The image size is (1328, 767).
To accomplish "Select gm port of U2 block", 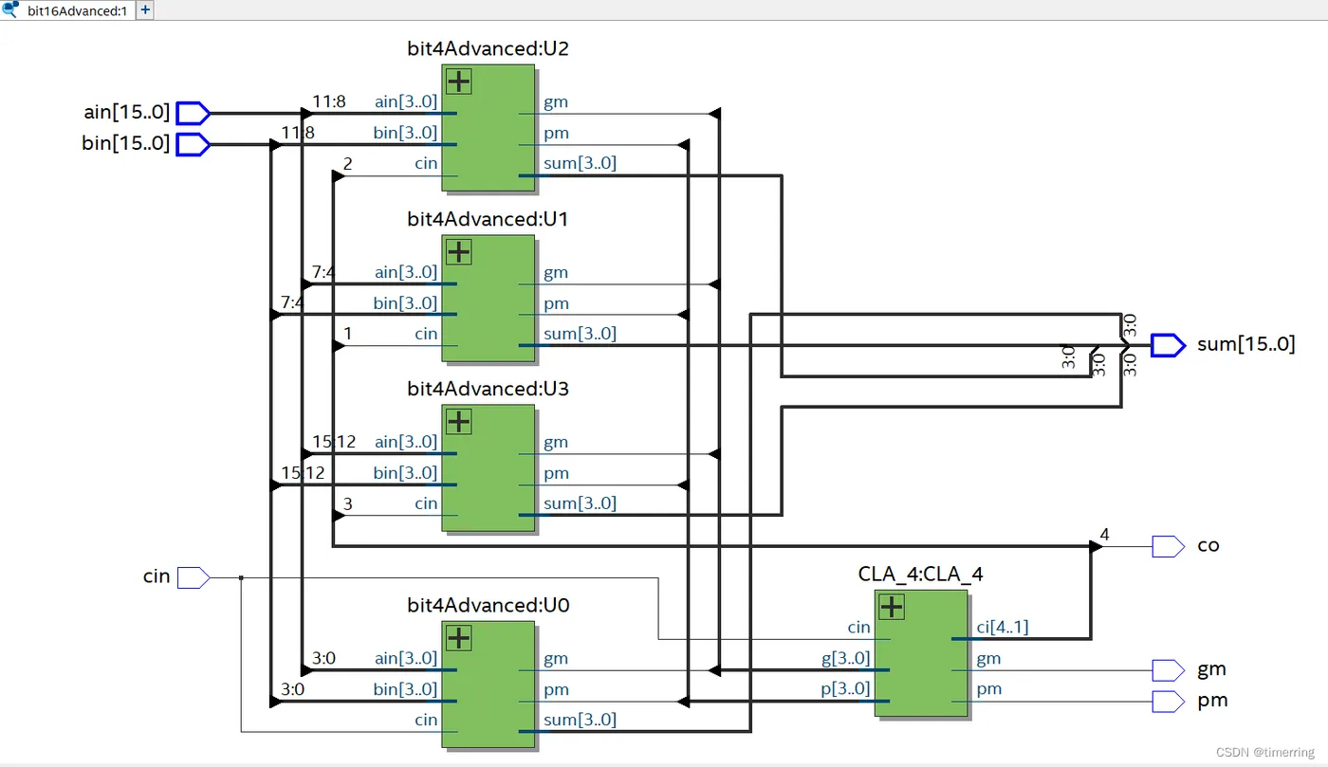I will [556, 102].
